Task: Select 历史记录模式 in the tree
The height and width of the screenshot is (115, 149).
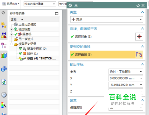Action: point(27,25)
